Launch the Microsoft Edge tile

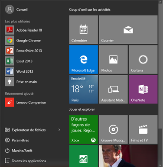tap(84, 59)
